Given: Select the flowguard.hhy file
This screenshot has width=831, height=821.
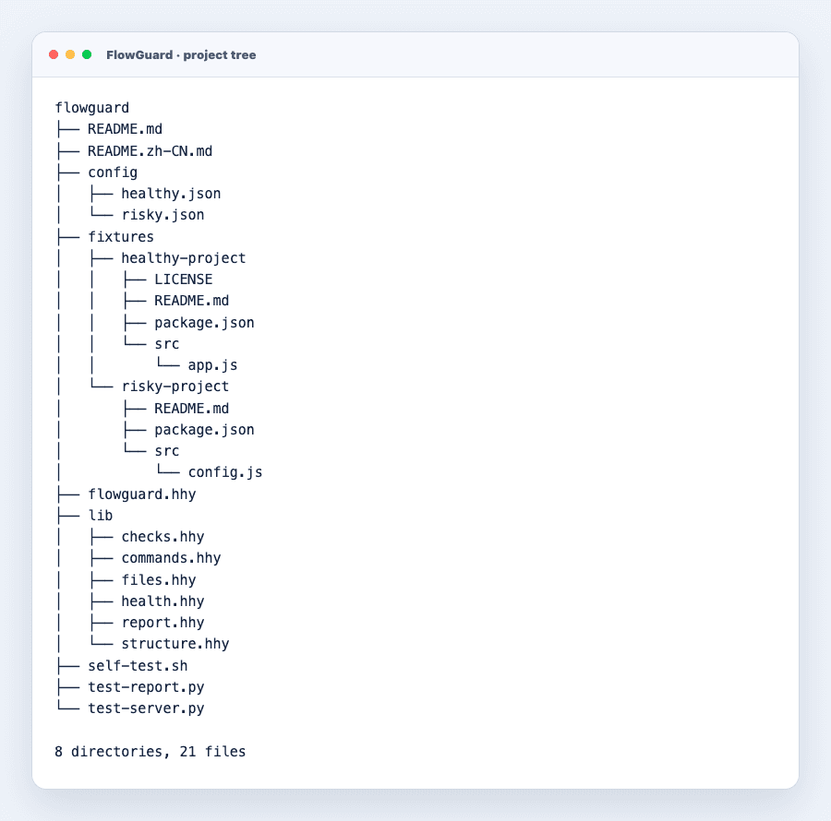Looking at the screenshot, I should (x=141, y=494).
